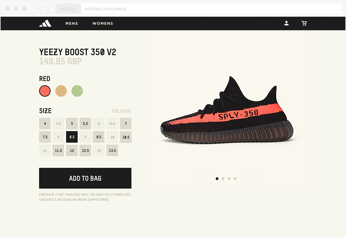The width and height of the screenshot is (346, 238).
Task: Choose size 8.5 option
Action: (72, 137)
